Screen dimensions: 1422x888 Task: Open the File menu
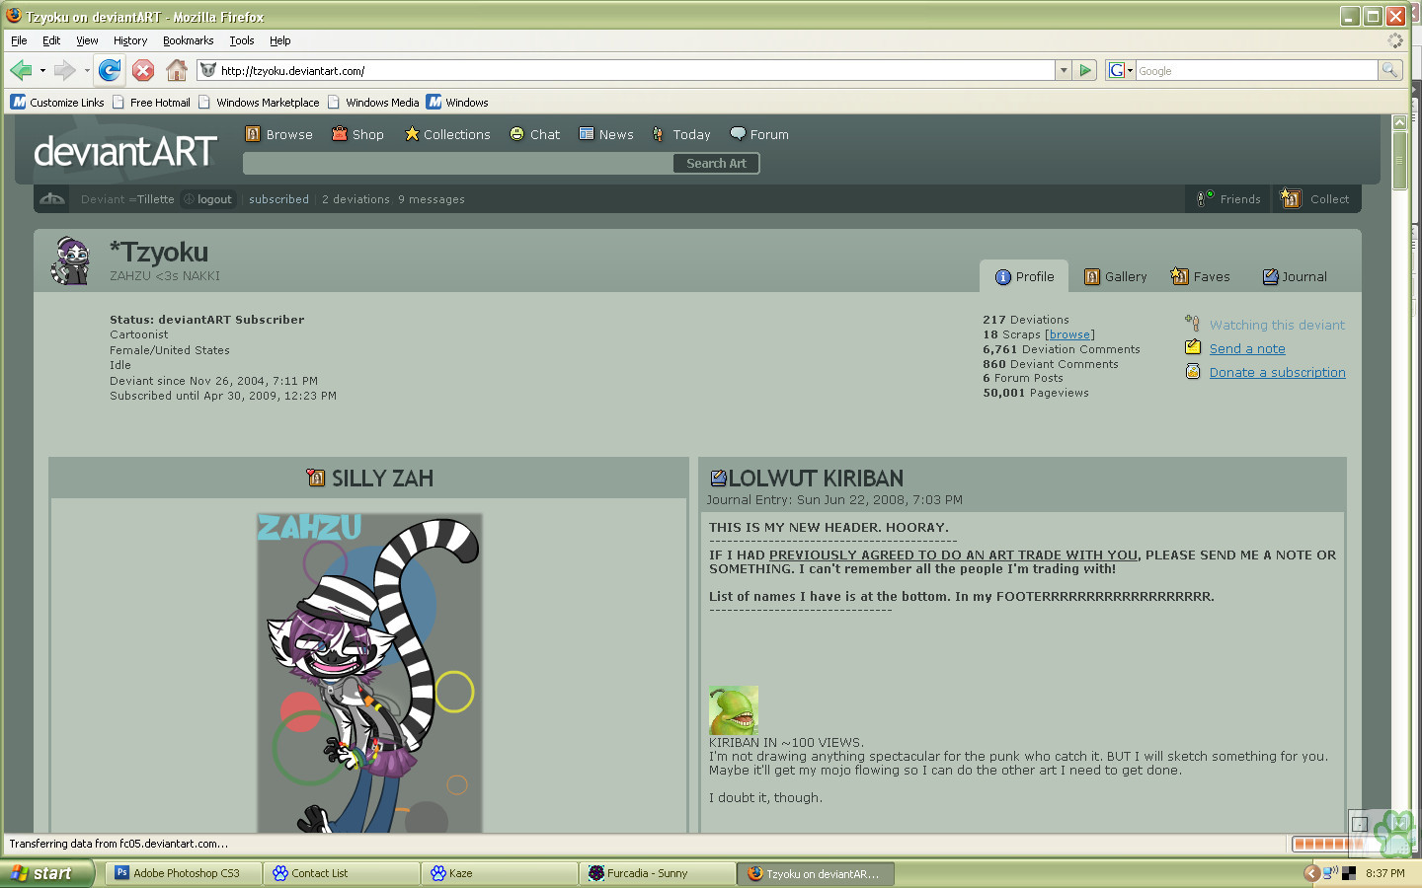[19, 40]
